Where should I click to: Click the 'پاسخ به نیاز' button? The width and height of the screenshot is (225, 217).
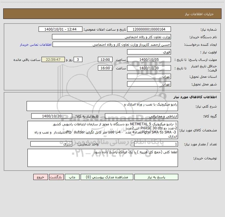[156, 177]
